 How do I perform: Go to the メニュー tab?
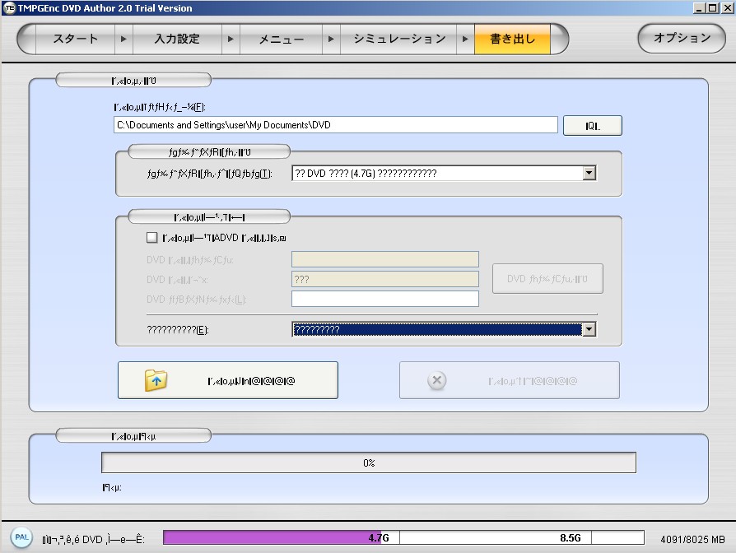coord(281,39)
